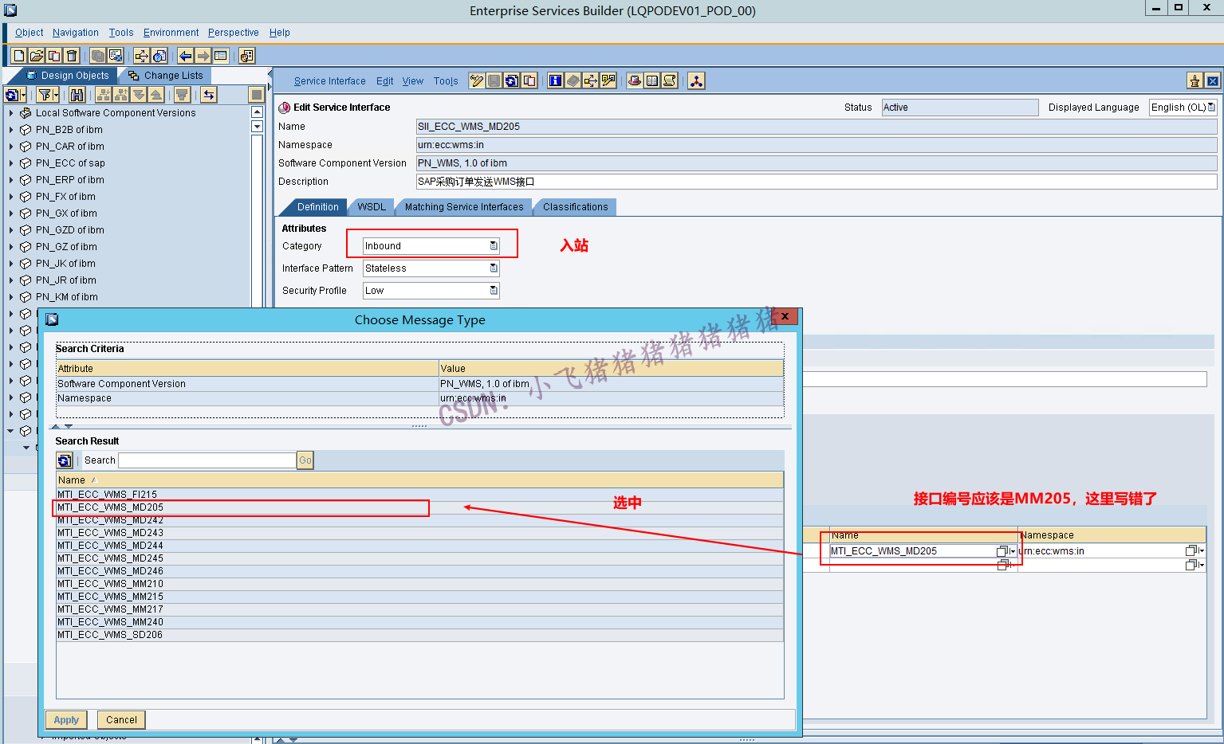Click the Back navigation arrow in the toolbar

pos(184,56)
